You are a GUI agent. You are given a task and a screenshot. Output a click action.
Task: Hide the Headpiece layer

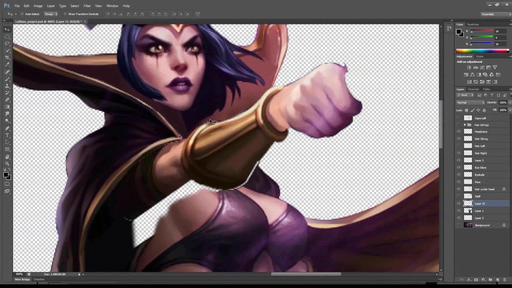coord(459,132)
